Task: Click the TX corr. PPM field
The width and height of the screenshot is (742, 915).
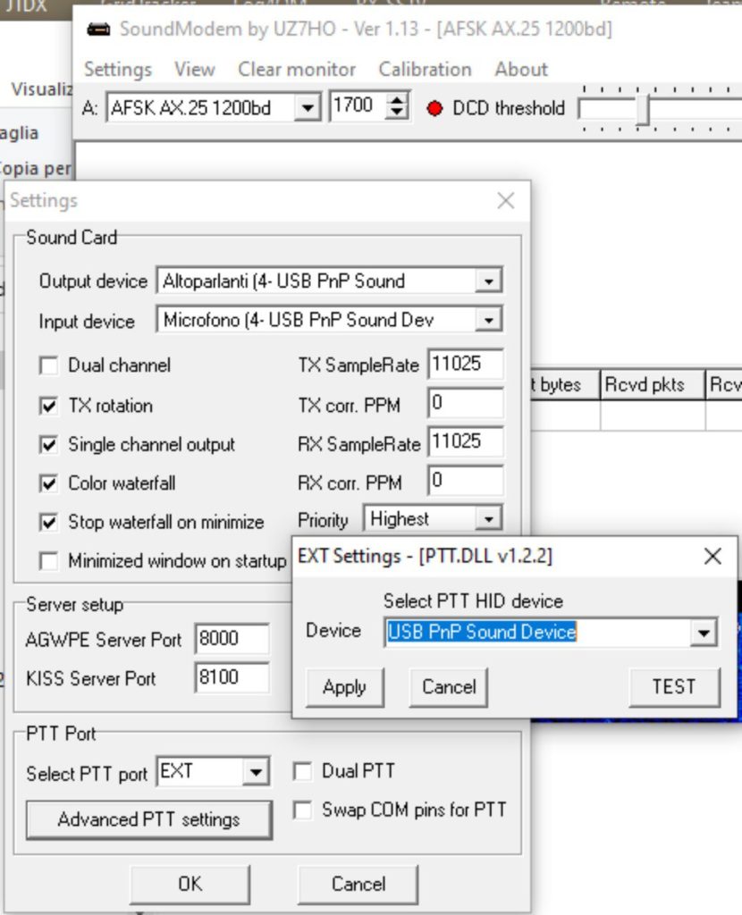Action: 465,403
